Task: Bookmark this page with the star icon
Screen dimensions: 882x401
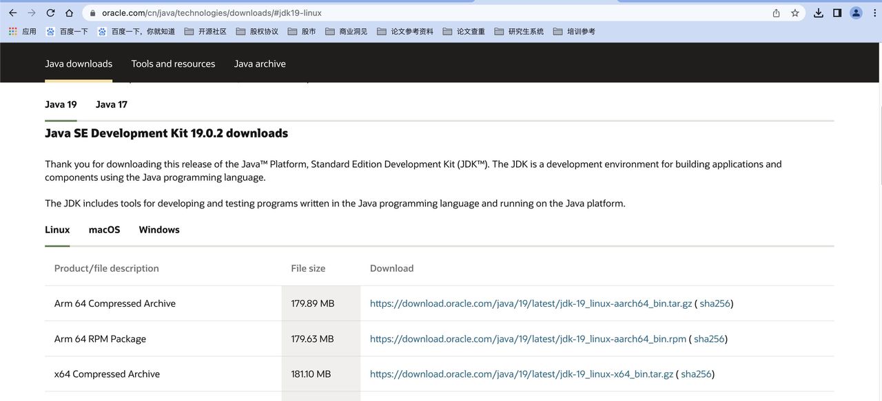Action: click(x=794, y=13)
